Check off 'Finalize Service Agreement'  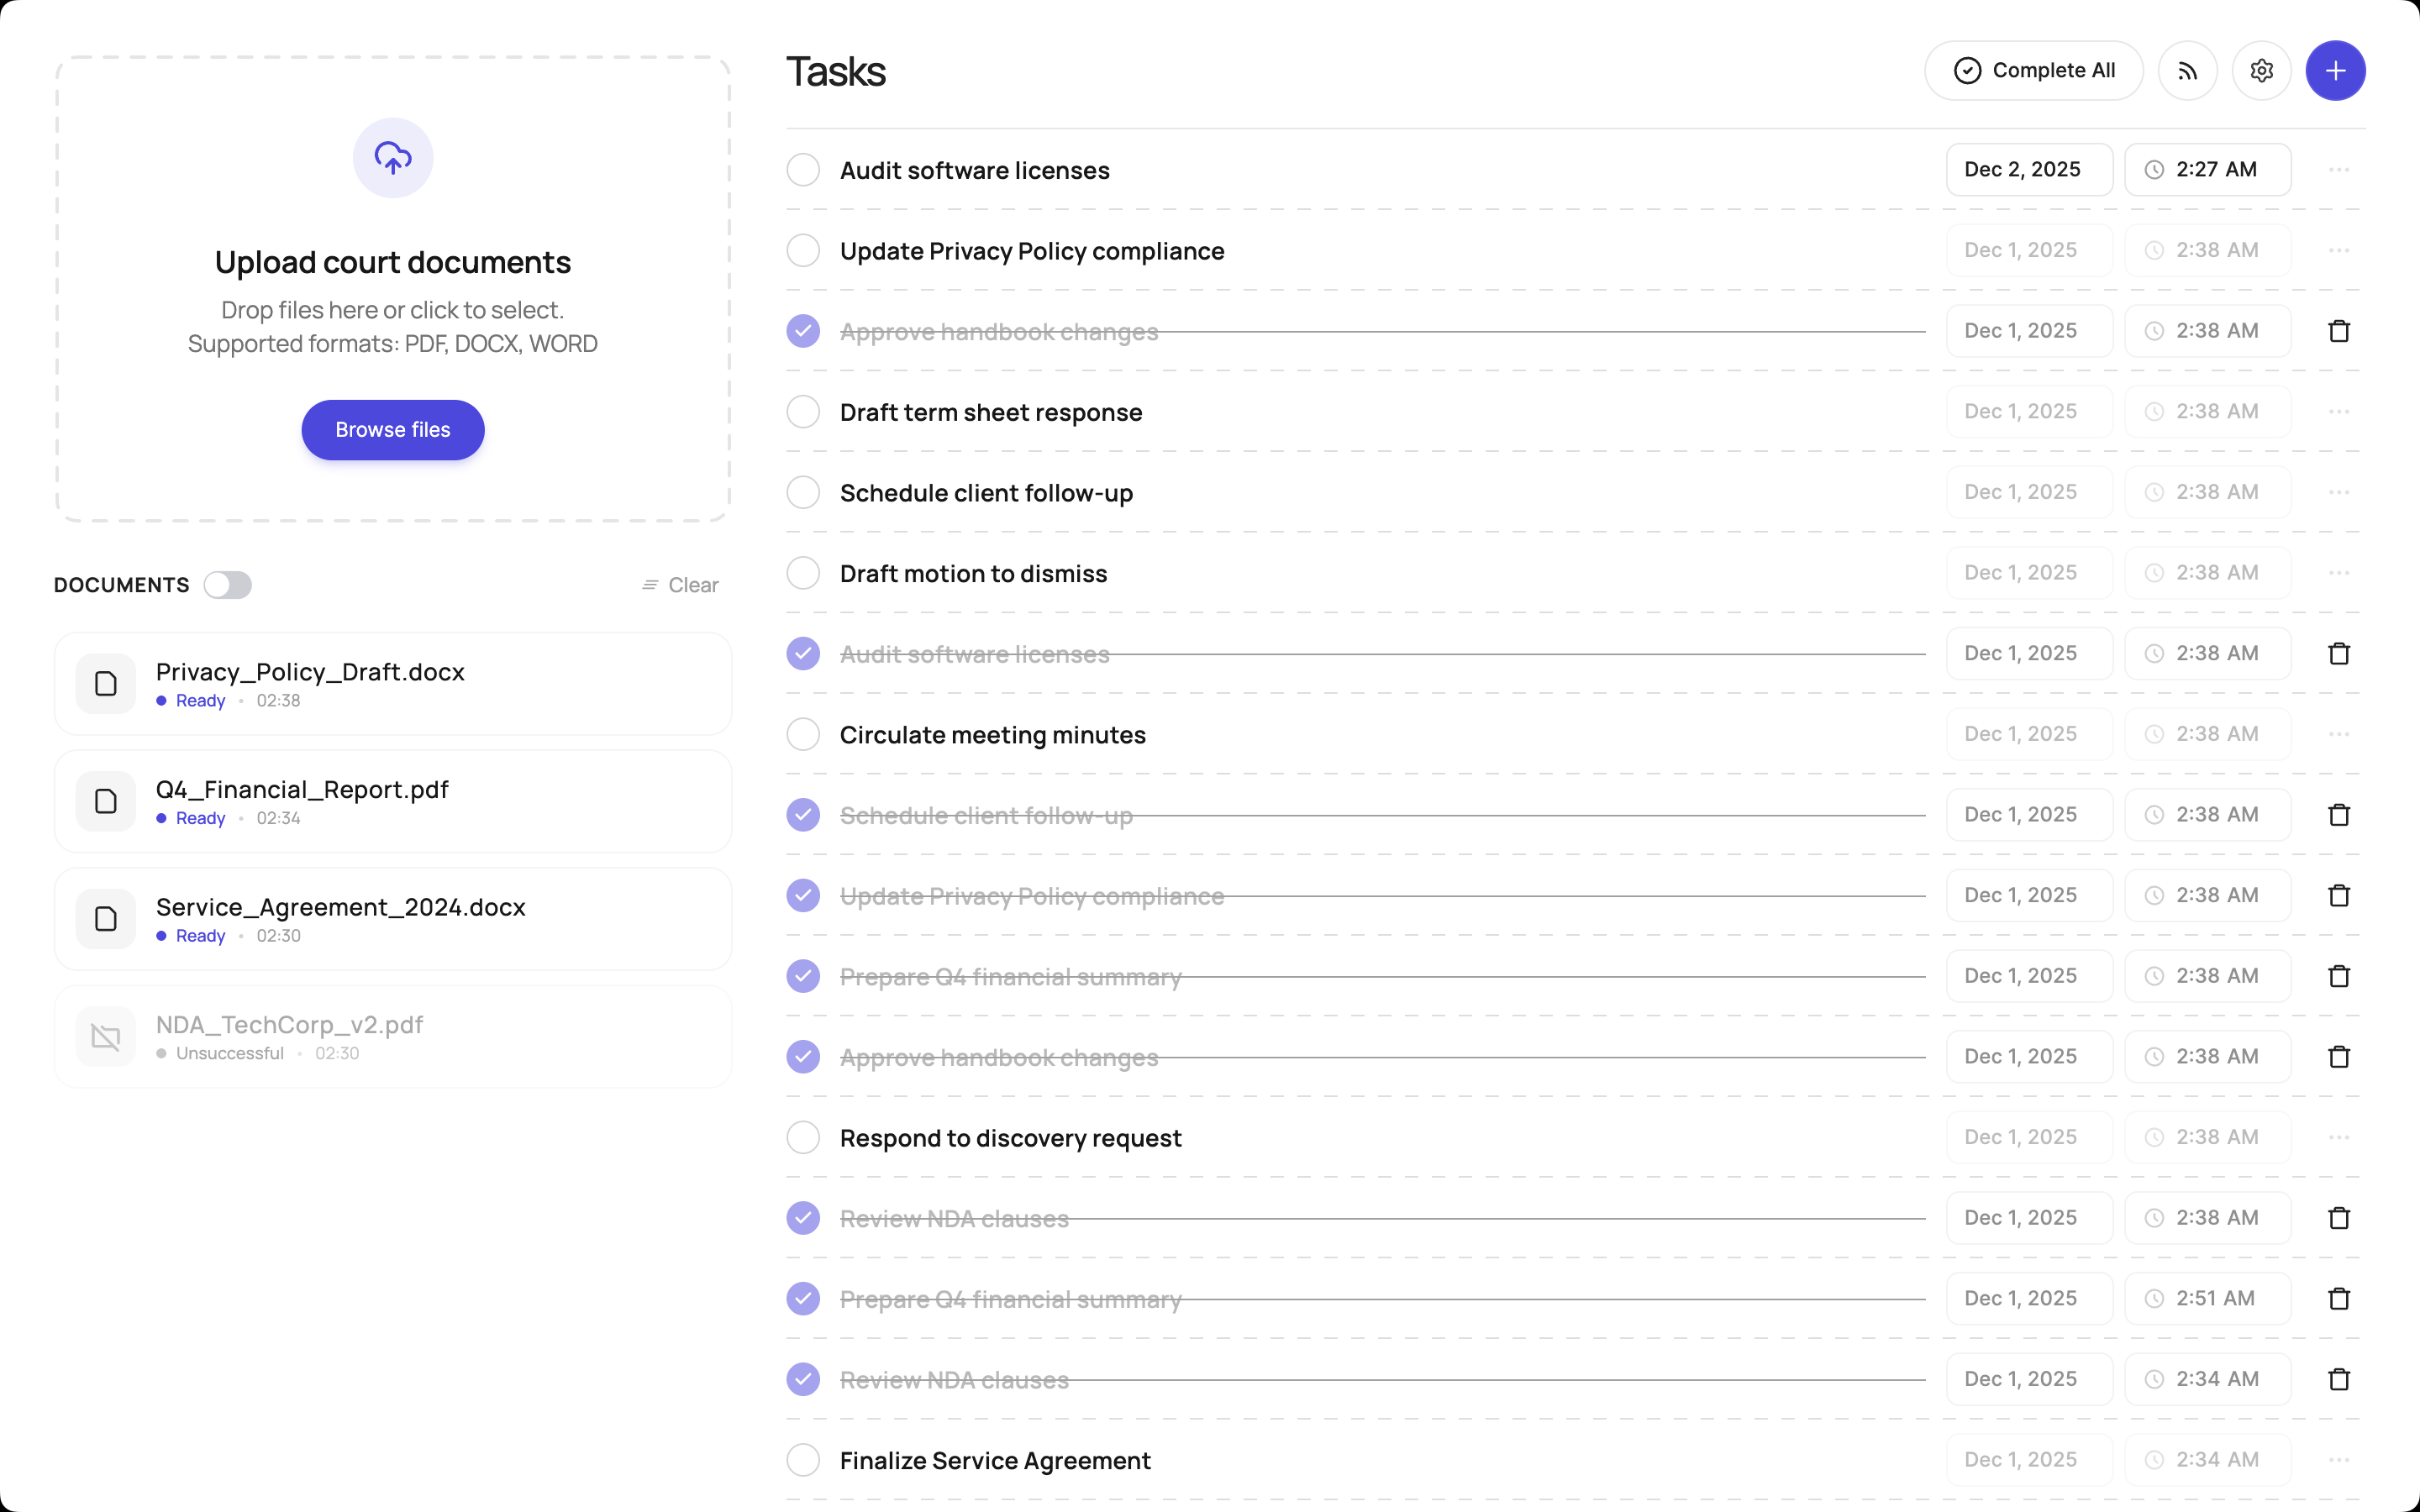(804, 1460)
